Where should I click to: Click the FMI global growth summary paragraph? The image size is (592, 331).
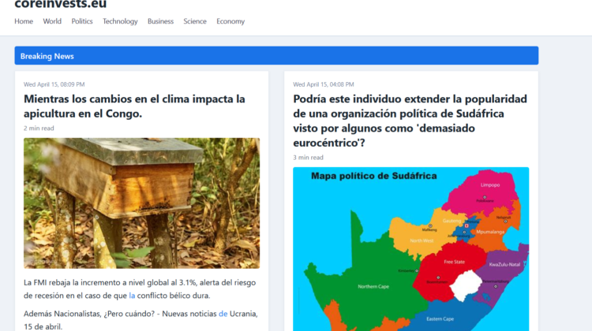tap(140, 288)
